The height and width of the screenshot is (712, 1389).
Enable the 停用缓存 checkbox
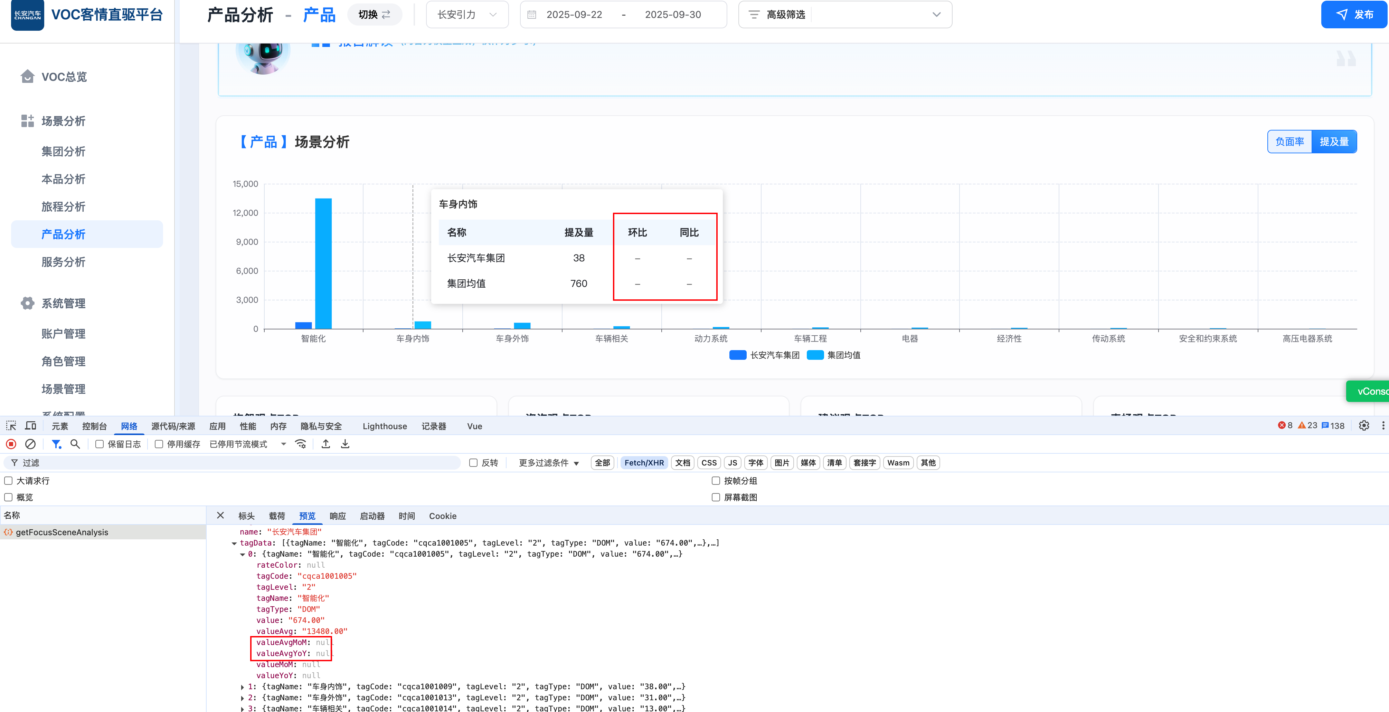[159, 444]
